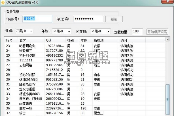174x116 pixels.
Task: Select row 骑士
Action: 85,113
